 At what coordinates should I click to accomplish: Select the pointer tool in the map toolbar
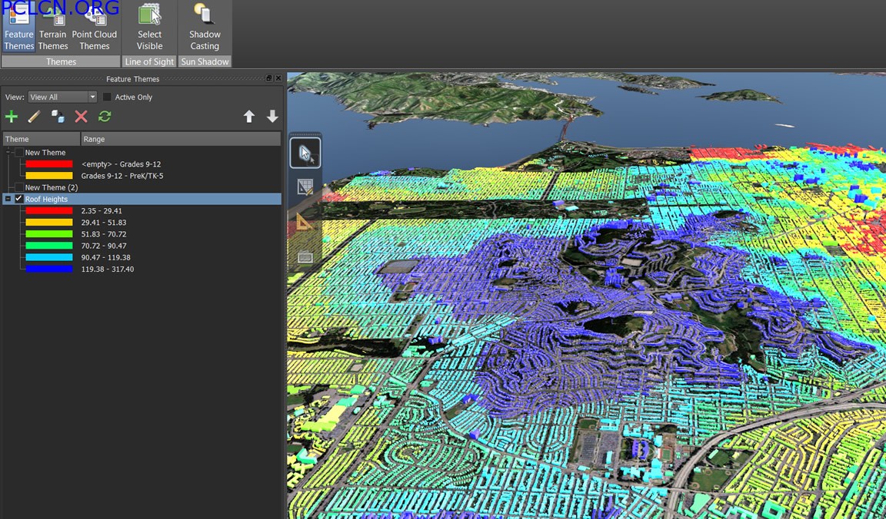(x=305, y=153)
